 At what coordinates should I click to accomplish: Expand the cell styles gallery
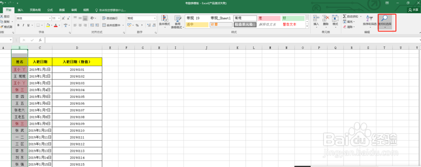click(x=307, y=26)
